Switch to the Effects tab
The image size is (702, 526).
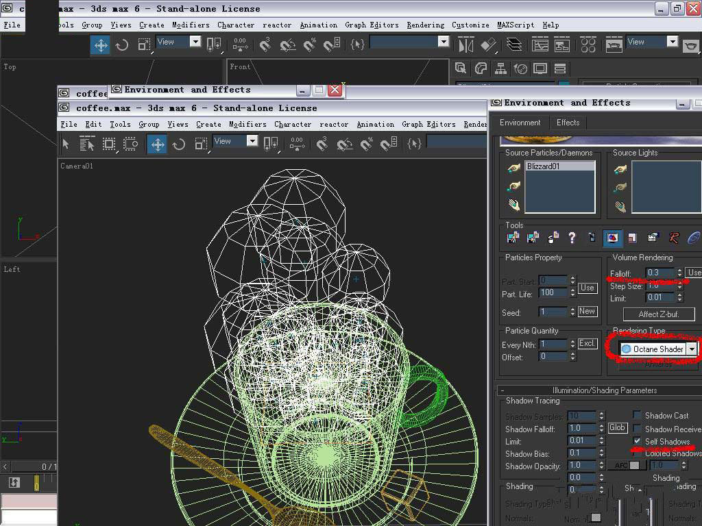[x=568, y=123]
